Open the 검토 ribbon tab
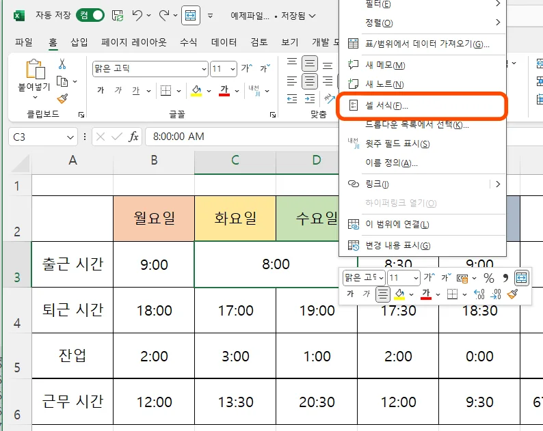 tap(259, 42)
